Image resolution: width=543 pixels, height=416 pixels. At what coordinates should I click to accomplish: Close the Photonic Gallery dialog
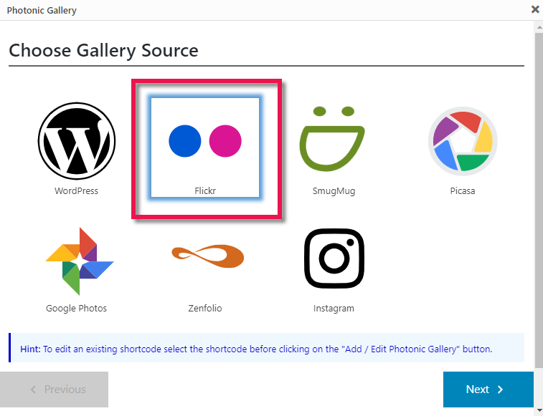[535, 10]
